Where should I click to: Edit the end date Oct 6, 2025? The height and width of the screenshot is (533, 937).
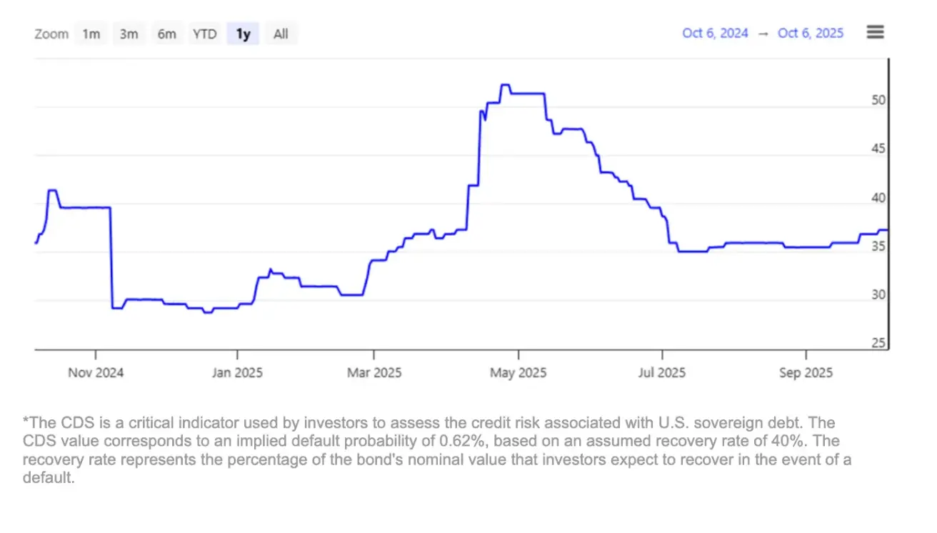811,33
